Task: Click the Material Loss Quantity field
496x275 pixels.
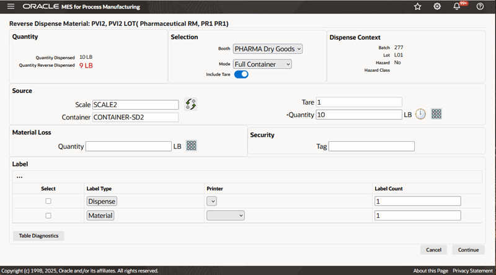Action: pyautogui.click(x=128, y=146)
